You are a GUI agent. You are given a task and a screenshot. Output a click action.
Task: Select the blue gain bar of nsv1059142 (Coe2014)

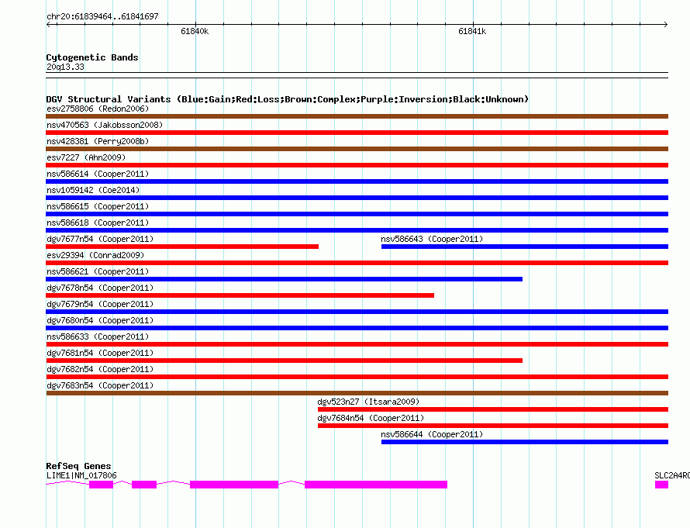point(357,198)
